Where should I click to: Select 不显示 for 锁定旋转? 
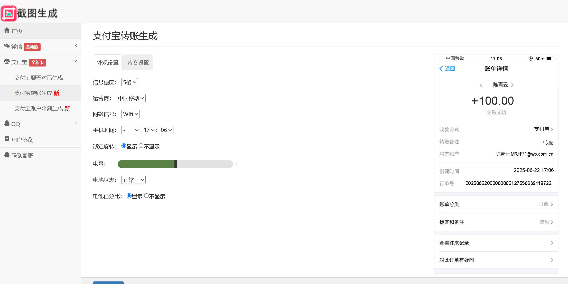pos(141,146)
